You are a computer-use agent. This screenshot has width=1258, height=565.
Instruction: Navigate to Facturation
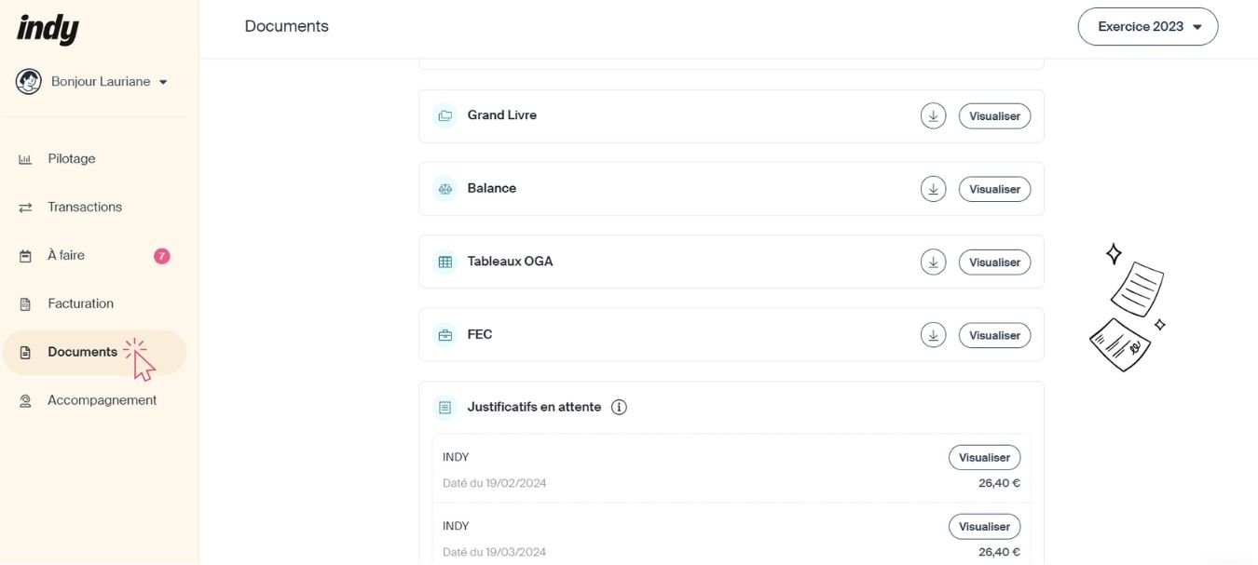[x=80, y=303]
